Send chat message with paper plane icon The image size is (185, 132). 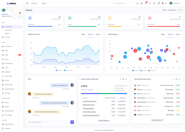(x=72, y=122)
